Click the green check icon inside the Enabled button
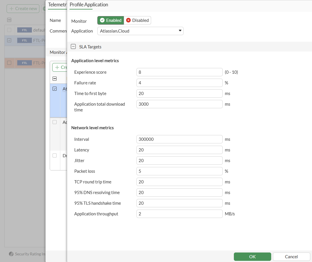Screen dimensions: 312x262 click(102, 20)
